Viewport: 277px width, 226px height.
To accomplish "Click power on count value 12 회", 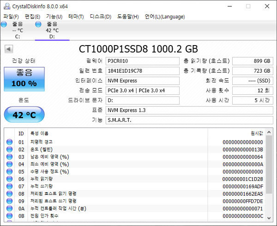I will 253,91.
